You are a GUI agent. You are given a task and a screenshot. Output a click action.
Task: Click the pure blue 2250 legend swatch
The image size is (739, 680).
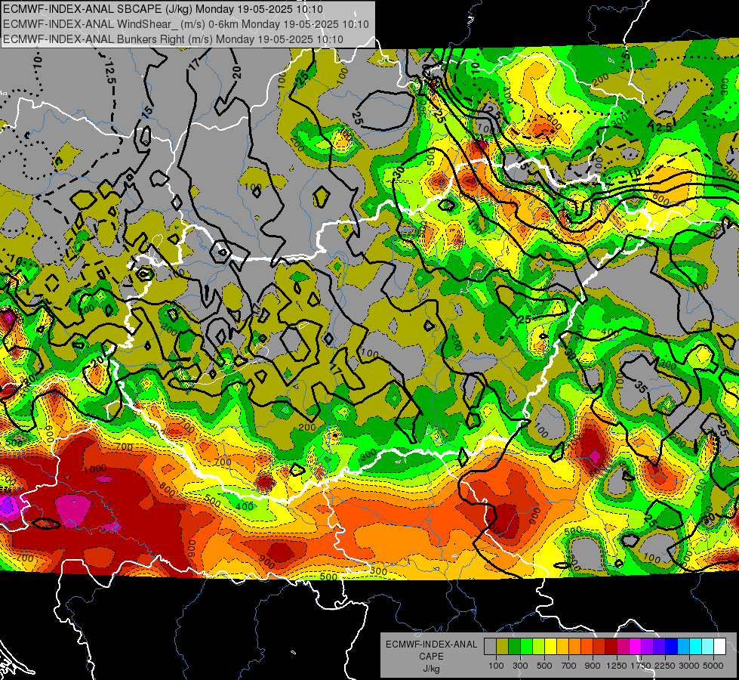point(672,647)
